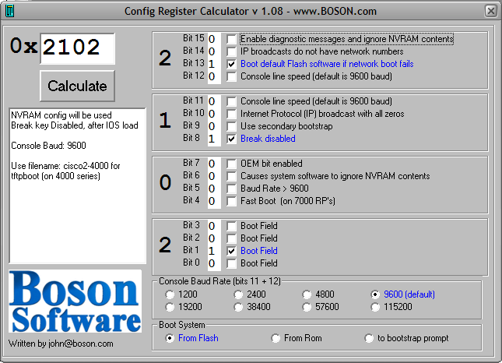This screenshot has height=363, width=502.
Task: Check Baud Rate > 9600 box
Action: [x=231, y=189]
